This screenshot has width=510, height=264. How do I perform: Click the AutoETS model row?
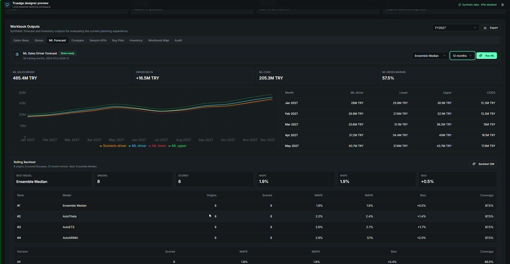[255, 227]
